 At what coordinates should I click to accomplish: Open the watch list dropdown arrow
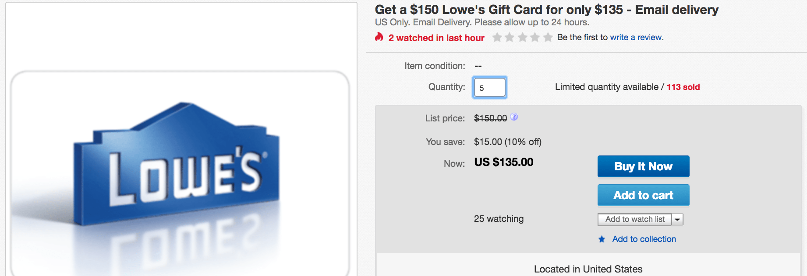point(677,219)
